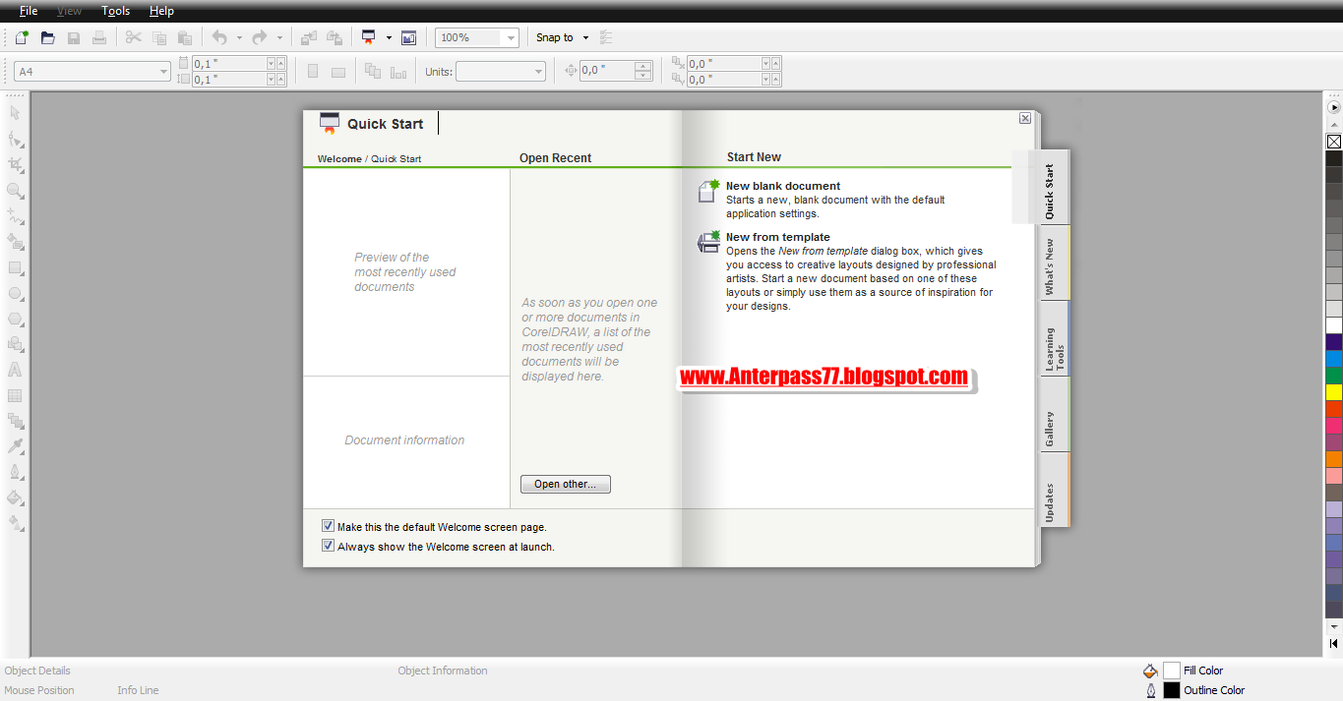The image size is (1343, 701).
Task: Pick the green swatch in color palette
Action: click(x=1333, y=376)
